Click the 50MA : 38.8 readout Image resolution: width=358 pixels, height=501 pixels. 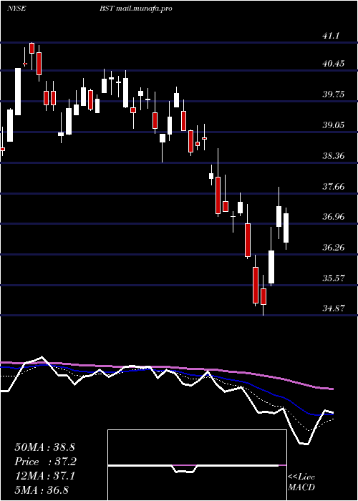click(44, 447)
